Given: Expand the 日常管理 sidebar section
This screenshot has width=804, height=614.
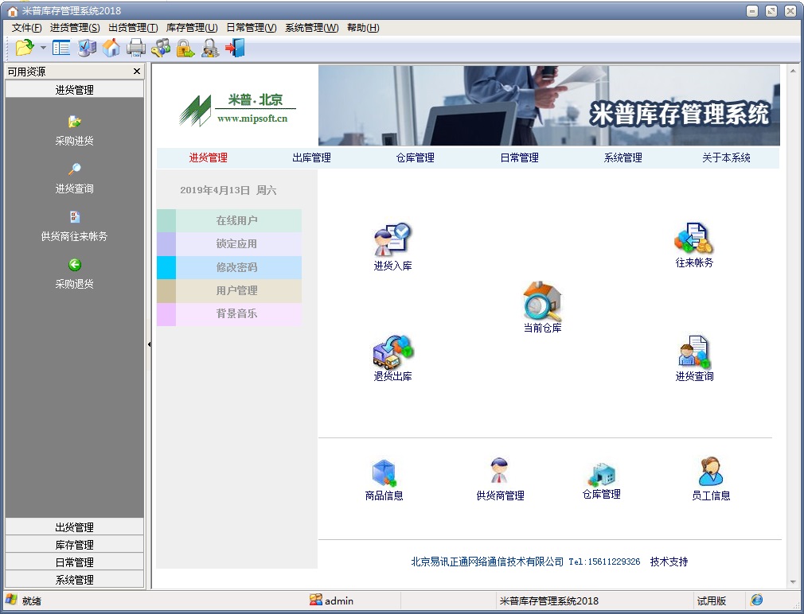Looking at the screenshot, I should tap(74, 562).
